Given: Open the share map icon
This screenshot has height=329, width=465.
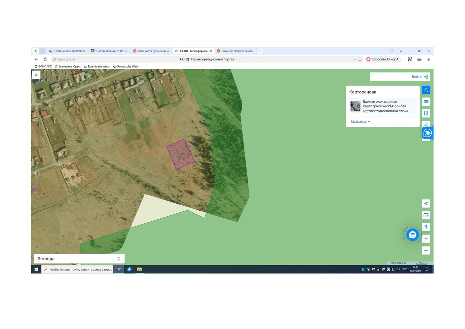Looking at the screenshot, I should [426, 124].
